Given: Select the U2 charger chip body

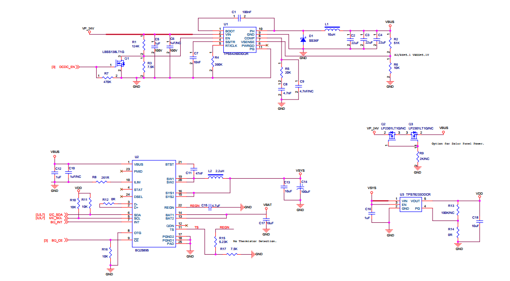Looking at the screenshot, I should tap(154, 204).
